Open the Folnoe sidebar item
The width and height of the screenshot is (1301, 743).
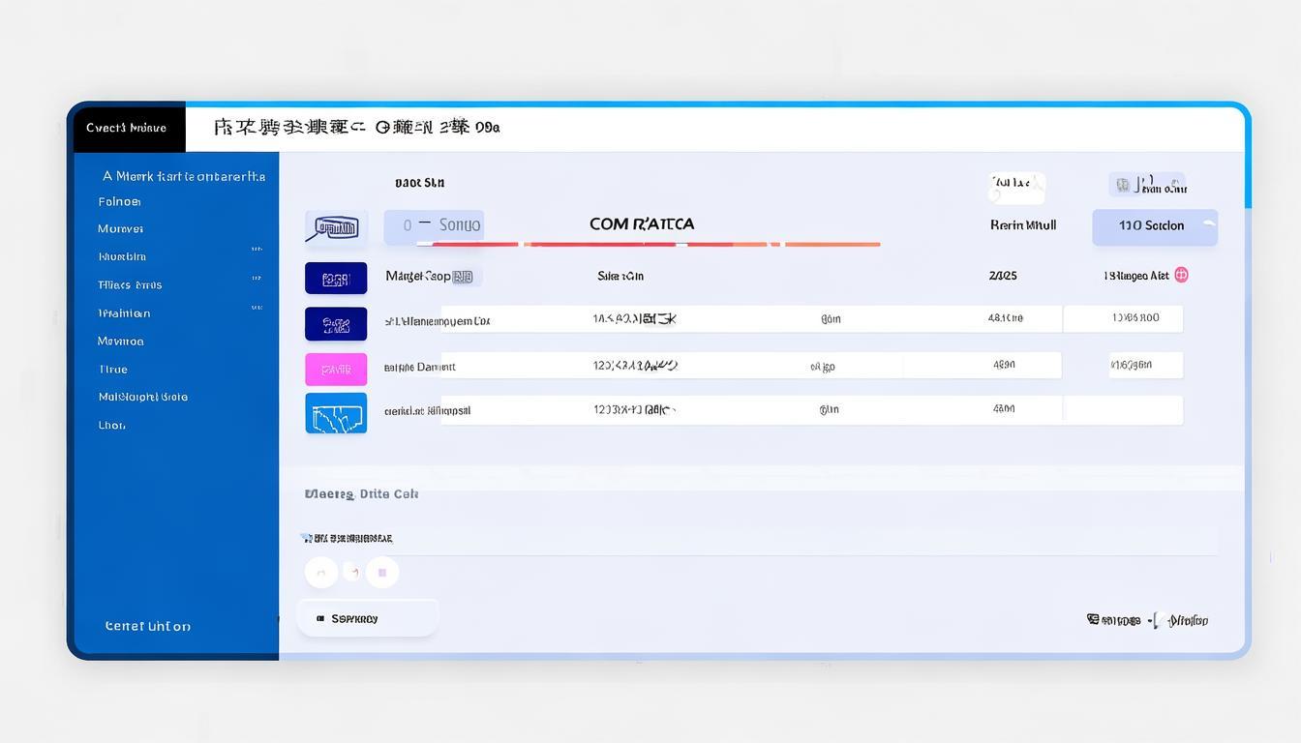119,201
